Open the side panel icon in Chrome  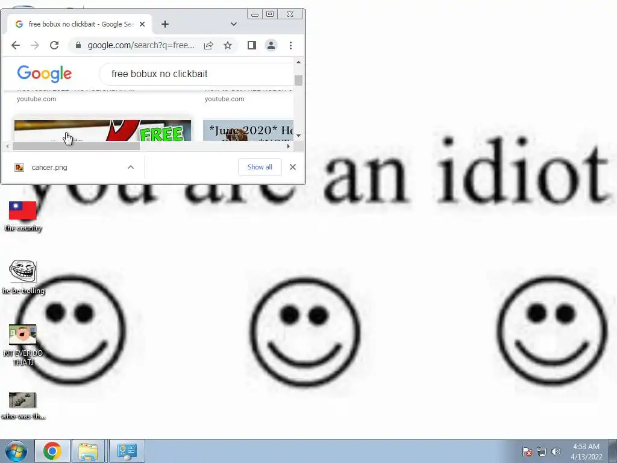[252, 45]
